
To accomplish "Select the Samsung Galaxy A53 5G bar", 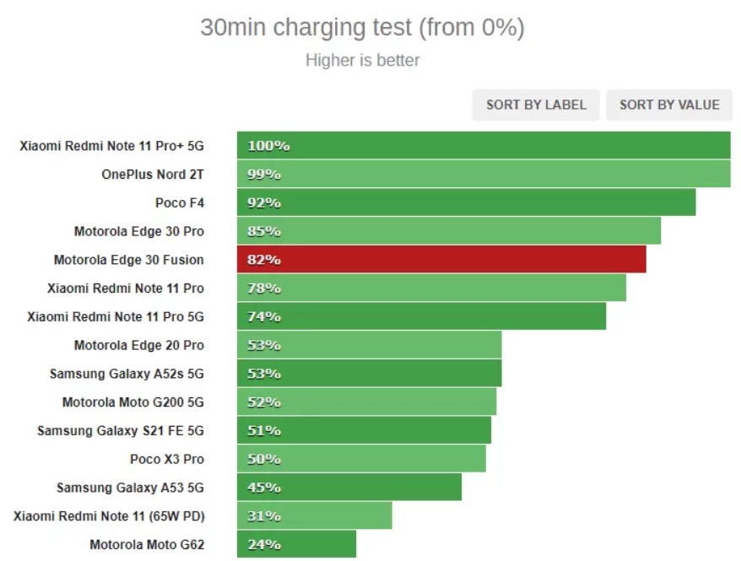I will (349, 487).
